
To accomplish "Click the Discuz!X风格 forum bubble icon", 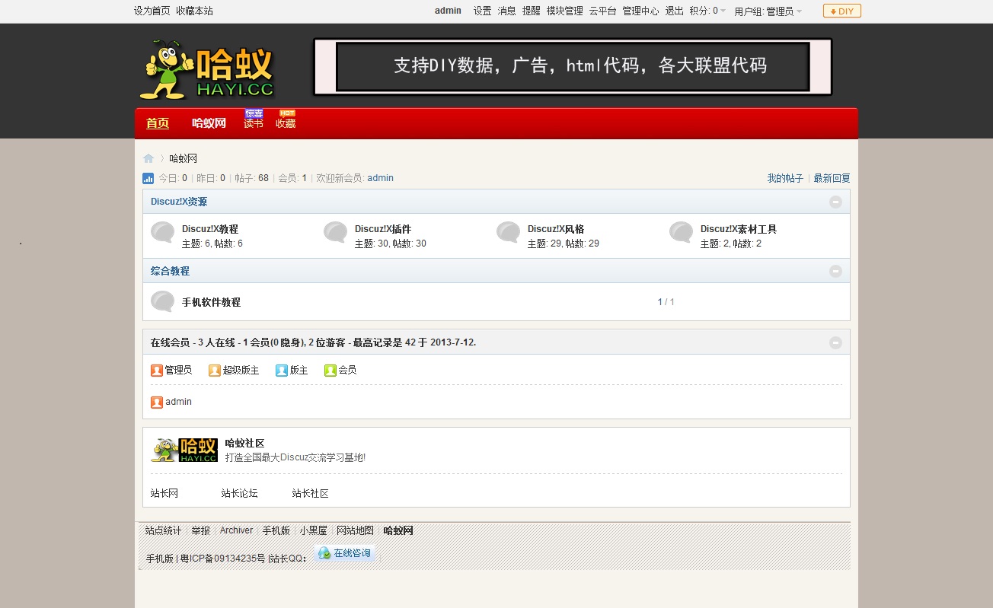I will click(x=509, y=232).
